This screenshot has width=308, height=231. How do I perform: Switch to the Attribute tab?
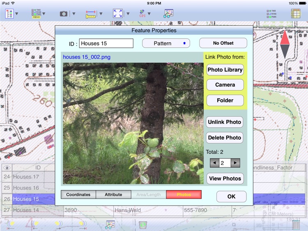click(113, 194)
